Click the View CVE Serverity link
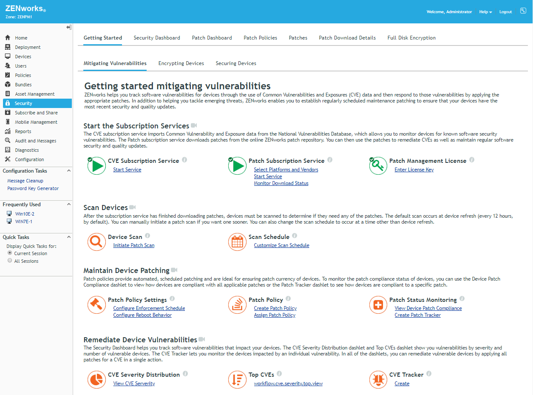Viewport: 533px width, 395px height. click(x=134, y=384)
